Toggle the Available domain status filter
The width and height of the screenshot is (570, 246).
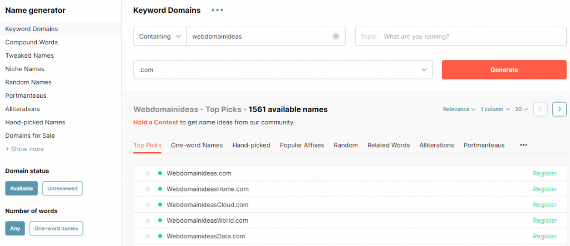21,188
